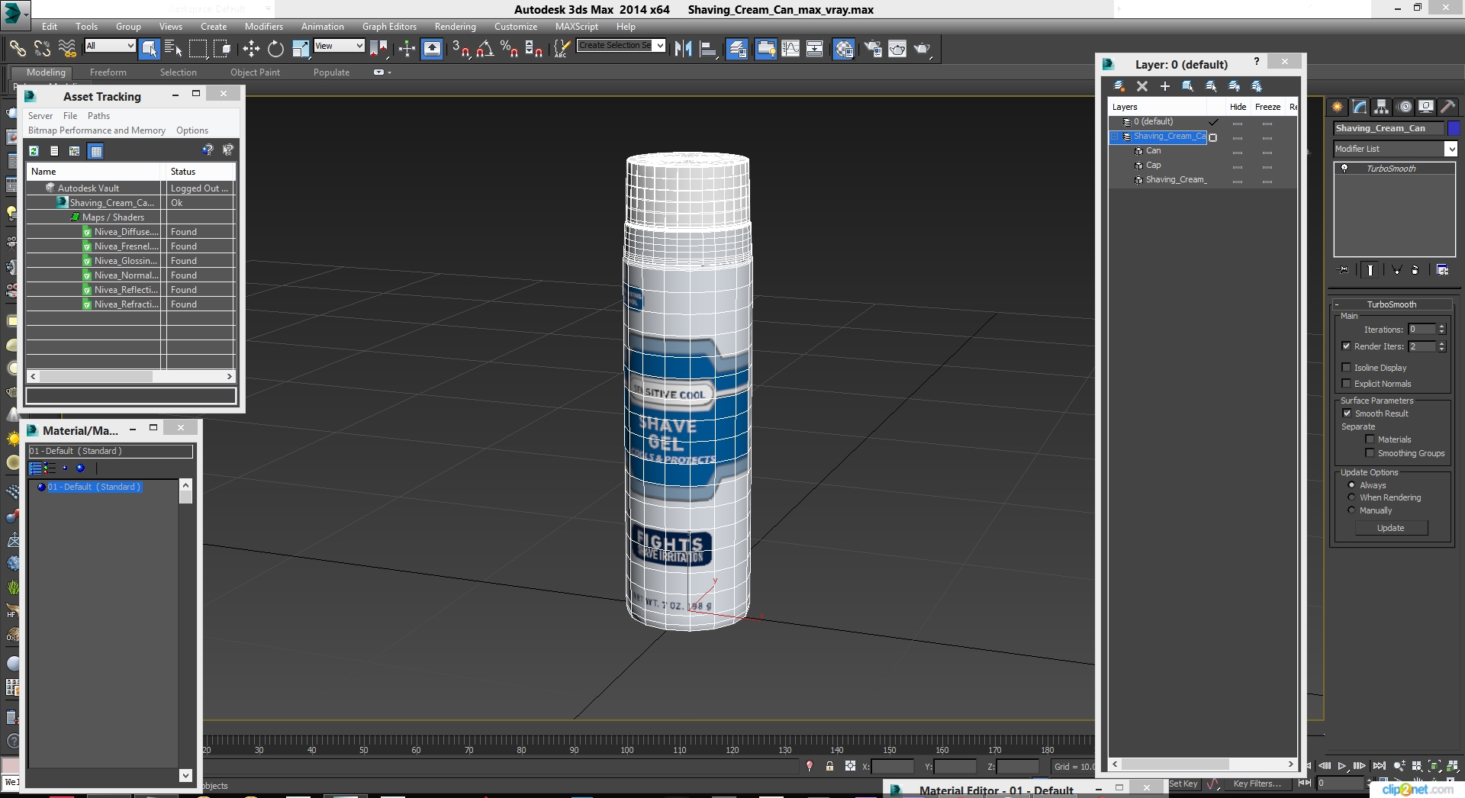
Task: Click the Play Animation button
Action: [x=1342, y=766]
